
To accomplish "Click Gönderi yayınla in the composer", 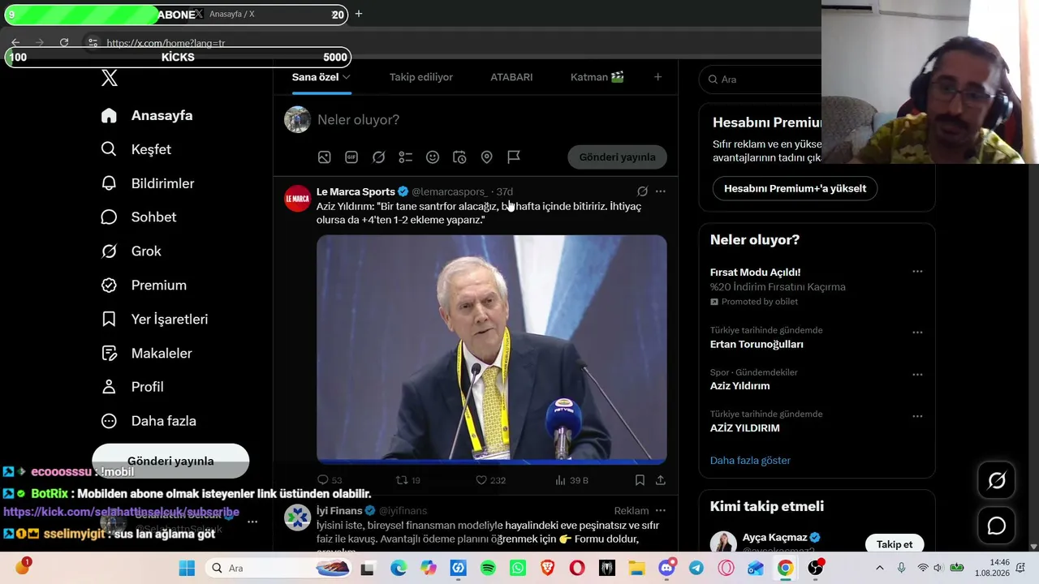I will point(617,157).
